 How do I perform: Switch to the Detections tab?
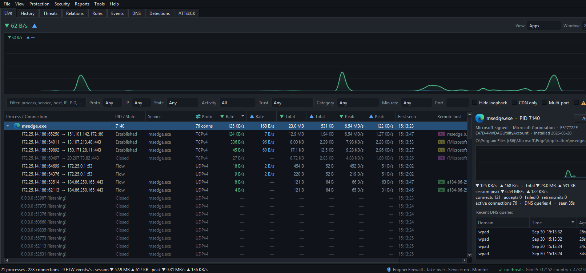160,13
